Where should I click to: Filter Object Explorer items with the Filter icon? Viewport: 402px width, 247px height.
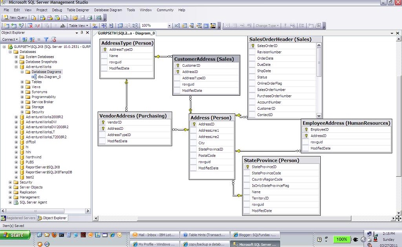[46, 39]
